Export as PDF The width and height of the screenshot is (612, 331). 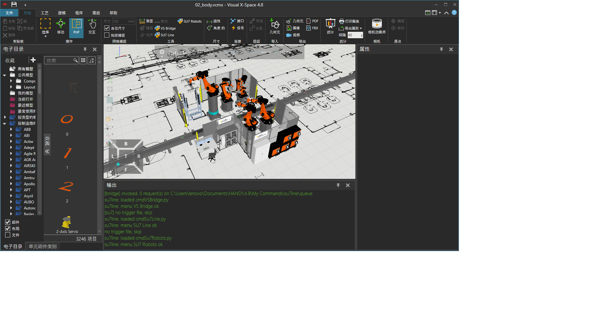(x=312, y=21)
